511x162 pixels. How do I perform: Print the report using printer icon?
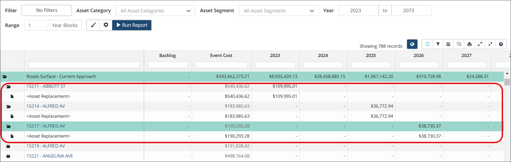(x=469, y=44)
